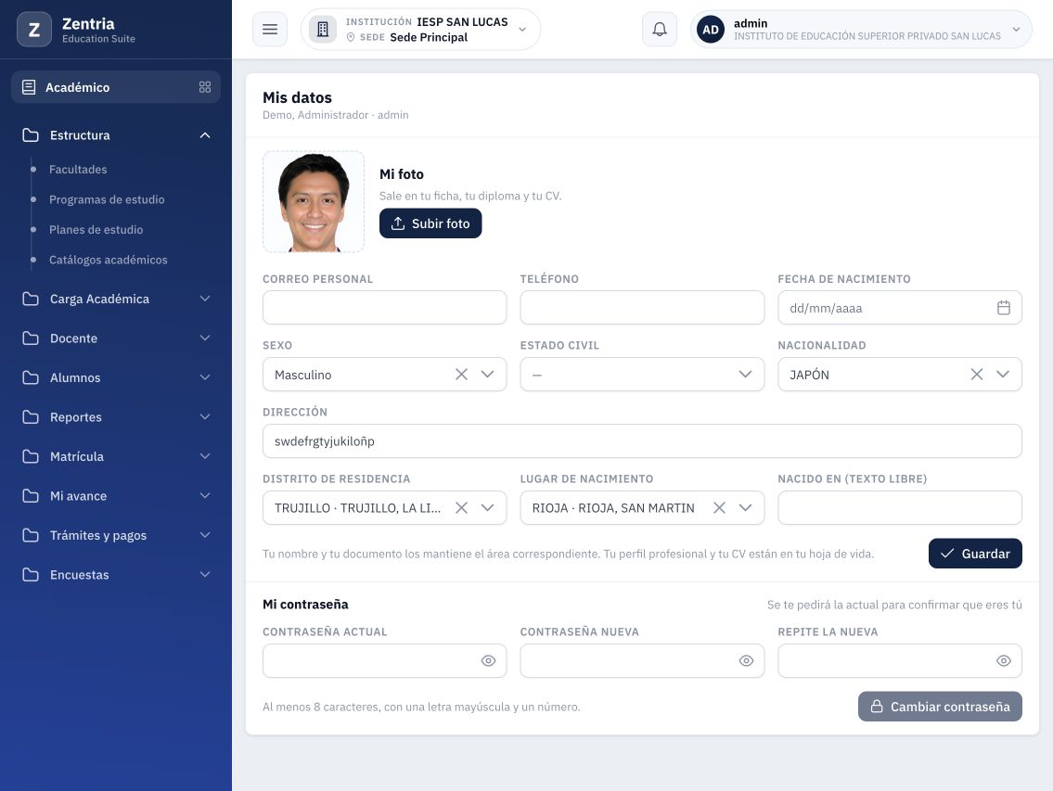Click the Dirección text field

click(x=642, y=441)
